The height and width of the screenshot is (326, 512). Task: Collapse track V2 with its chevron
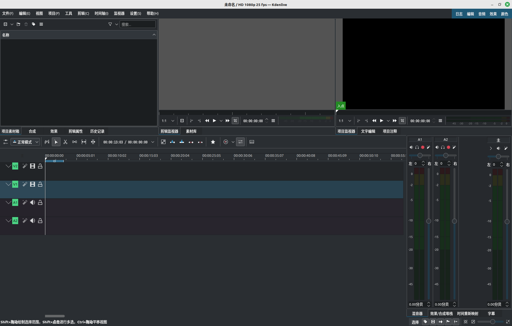tap(8, 166)
